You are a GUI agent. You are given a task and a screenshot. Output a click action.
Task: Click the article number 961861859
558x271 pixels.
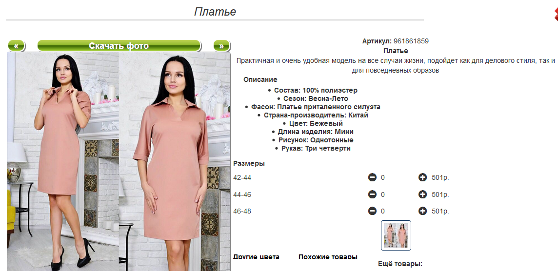point(411,41)
